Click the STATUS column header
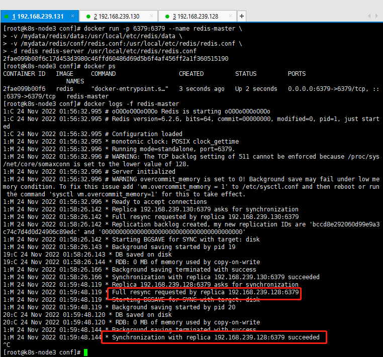This screenshot has height=357, width=383. point(246,74)
